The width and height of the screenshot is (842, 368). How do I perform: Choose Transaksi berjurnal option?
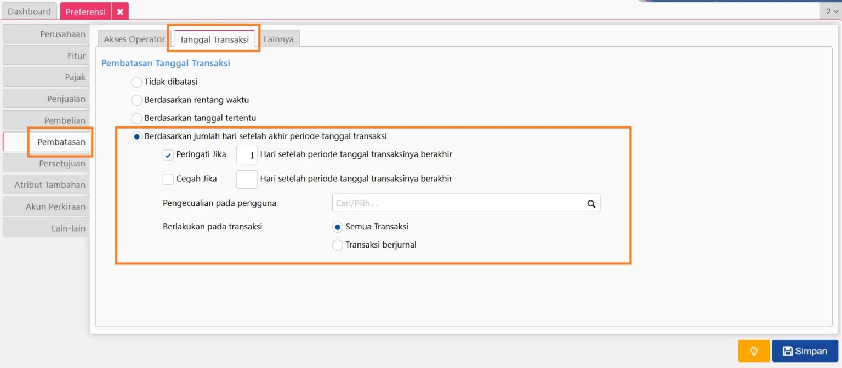[x=337, y=245]
